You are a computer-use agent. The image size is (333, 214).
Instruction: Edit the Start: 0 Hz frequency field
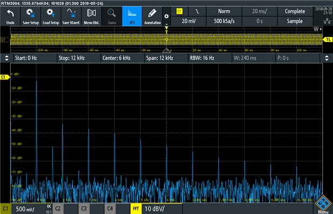(35, 58)
